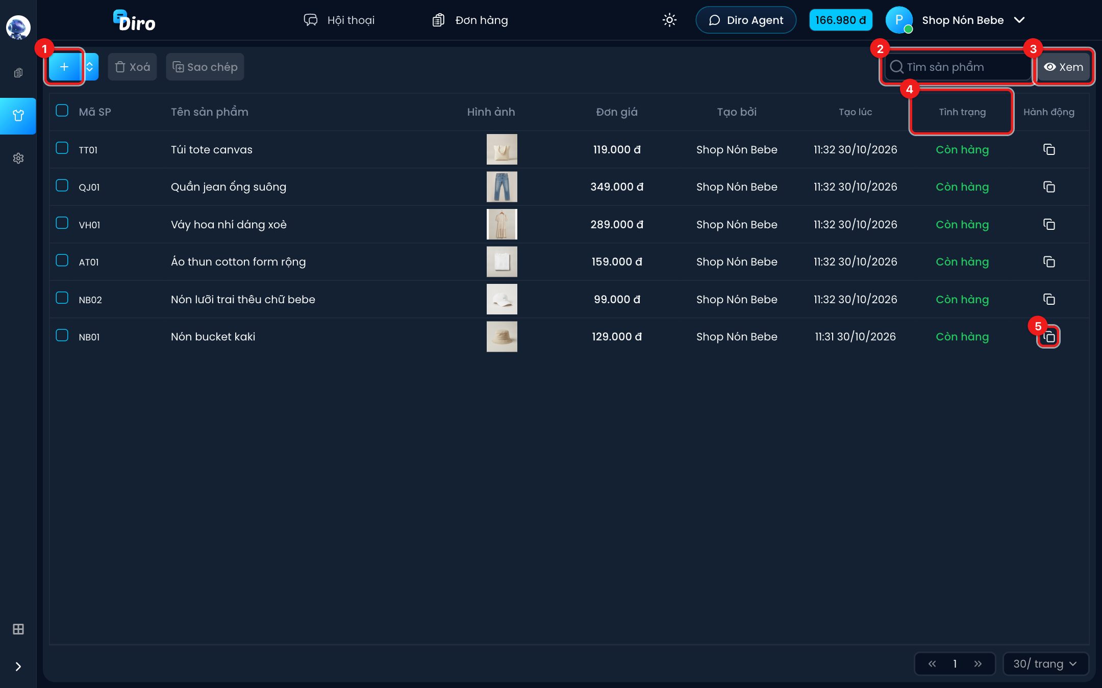Open the Diro Agent chat
The height and width of the screenshot is (688, 1102).
[746, 20]
